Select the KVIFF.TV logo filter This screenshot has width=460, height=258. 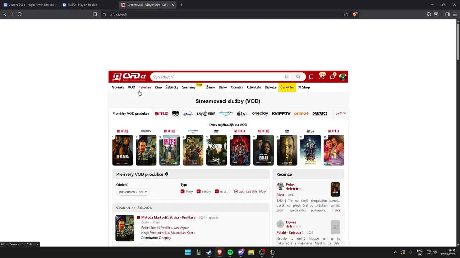tap(281, 114)
